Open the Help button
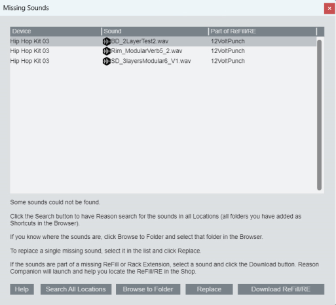The image size is (336, 305). click(x=22, y=289)
